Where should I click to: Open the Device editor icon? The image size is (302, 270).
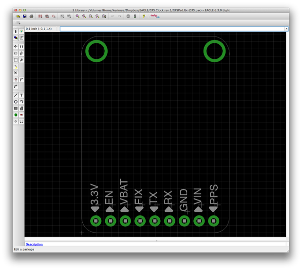pyautogui.click(x=40, y=17)
